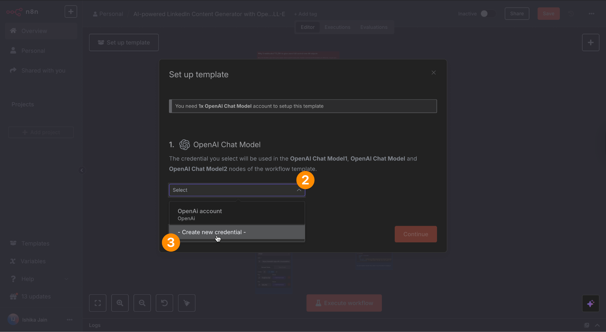The height and width of the screenshot is (332, 606).
Task: Click the Share button
Action: coord(517,14)
